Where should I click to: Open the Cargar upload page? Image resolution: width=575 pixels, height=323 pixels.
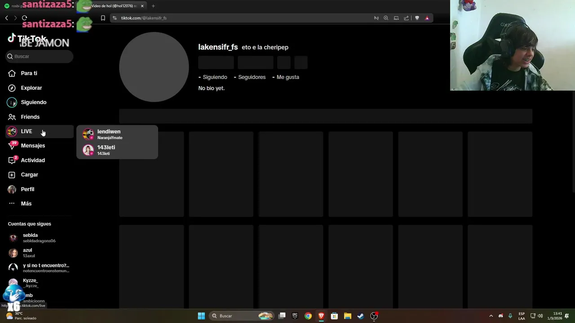point(40,175)
